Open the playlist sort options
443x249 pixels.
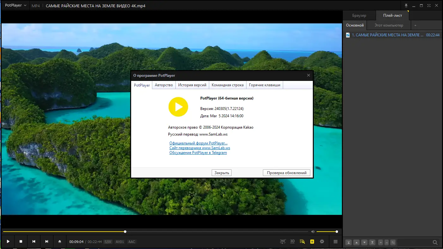393,242
